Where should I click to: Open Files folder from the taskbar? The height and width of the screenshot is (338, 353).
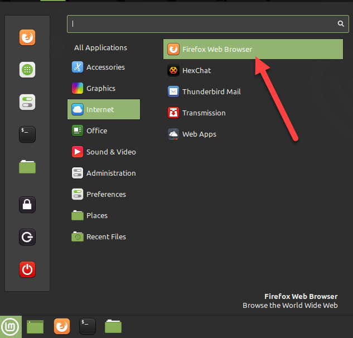point(113,326)
